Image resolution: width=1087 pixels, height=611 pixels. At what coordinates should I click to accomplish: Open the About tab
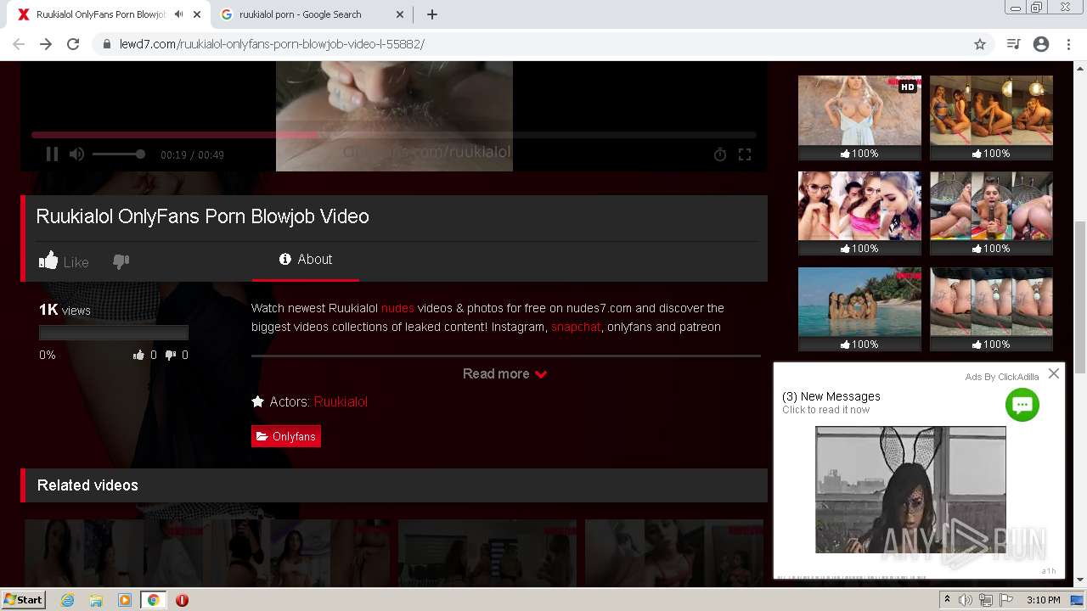tap(306, 260)
